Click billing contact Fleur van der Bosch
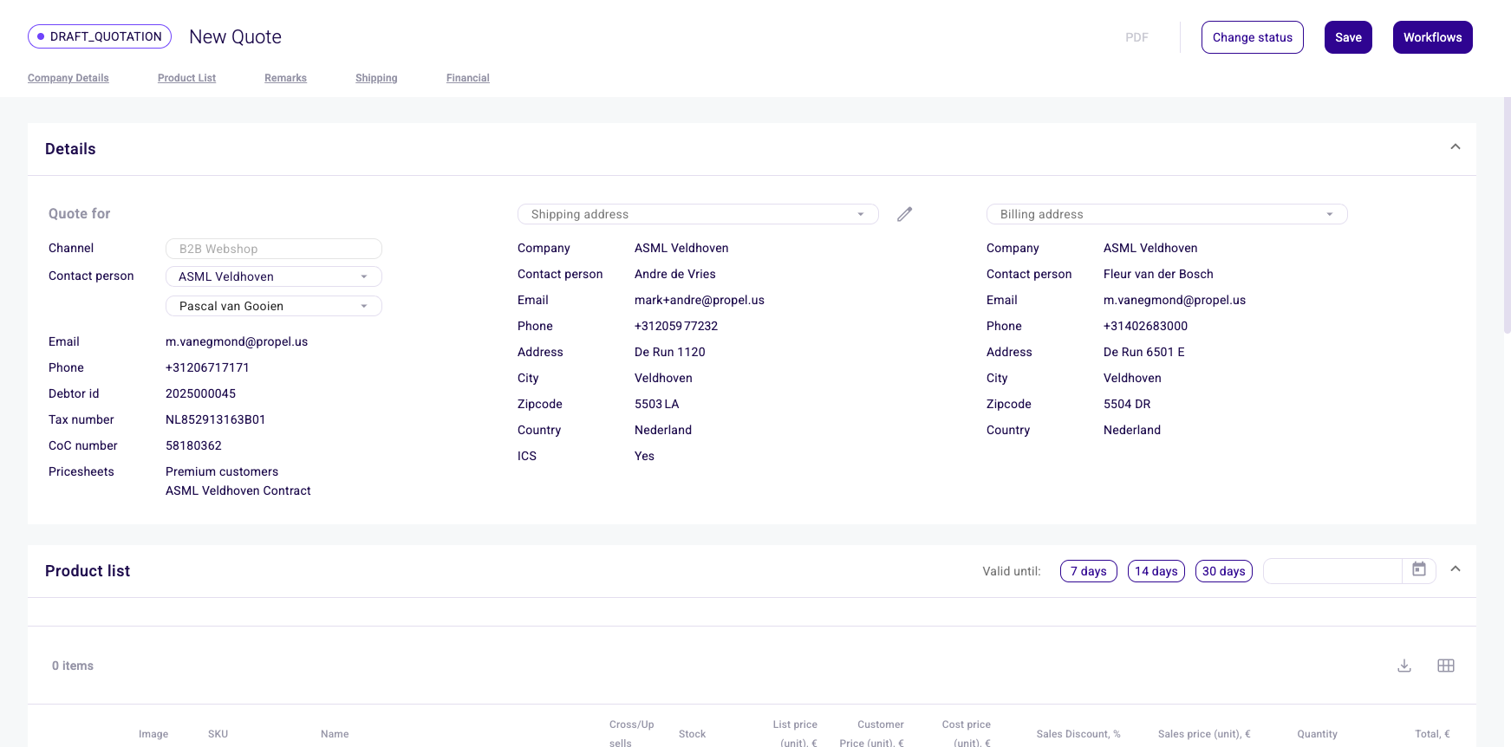Screen dimensions: 1511x747 pos(1158,274)
